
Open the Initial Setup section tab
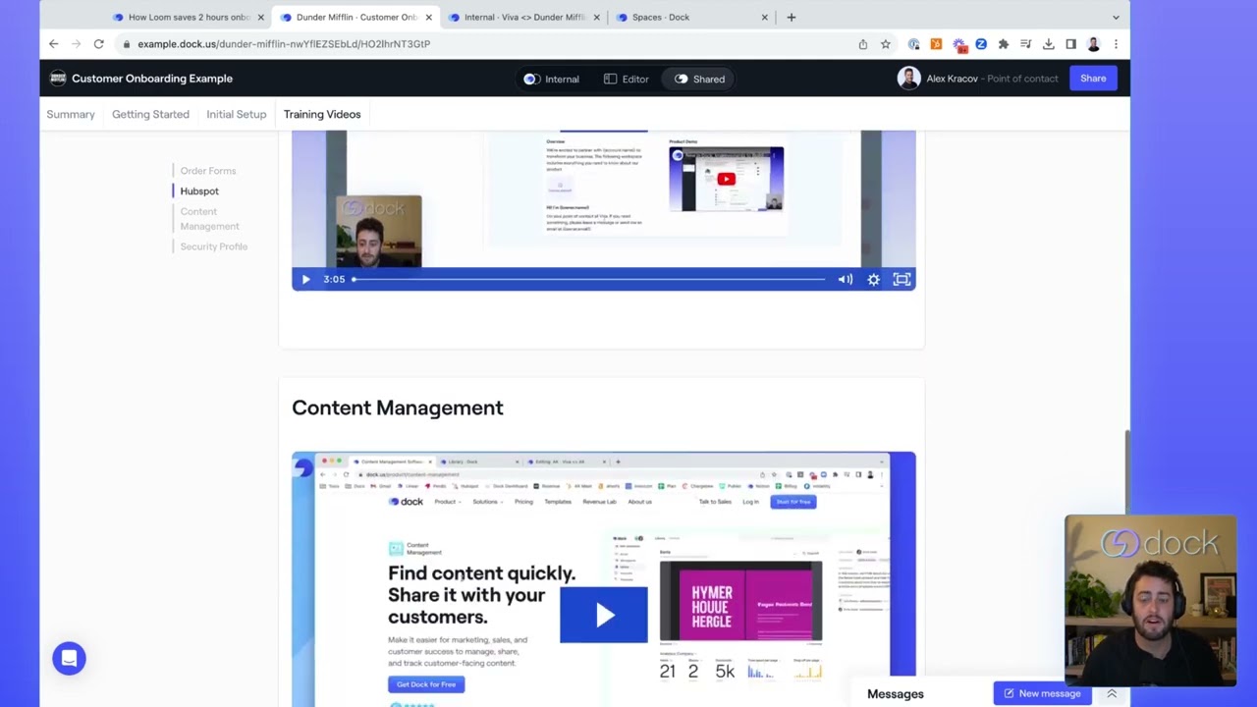236,114
